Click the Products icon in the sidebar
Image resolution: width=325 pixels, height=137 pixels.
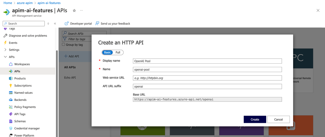[x=11, y=78]
